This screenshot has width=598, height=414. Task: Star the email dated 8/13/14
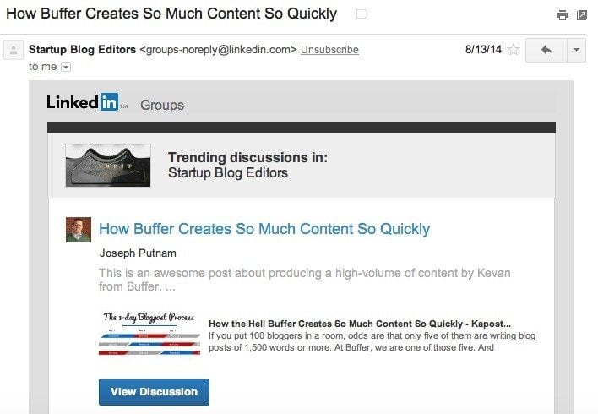(514, 50)
